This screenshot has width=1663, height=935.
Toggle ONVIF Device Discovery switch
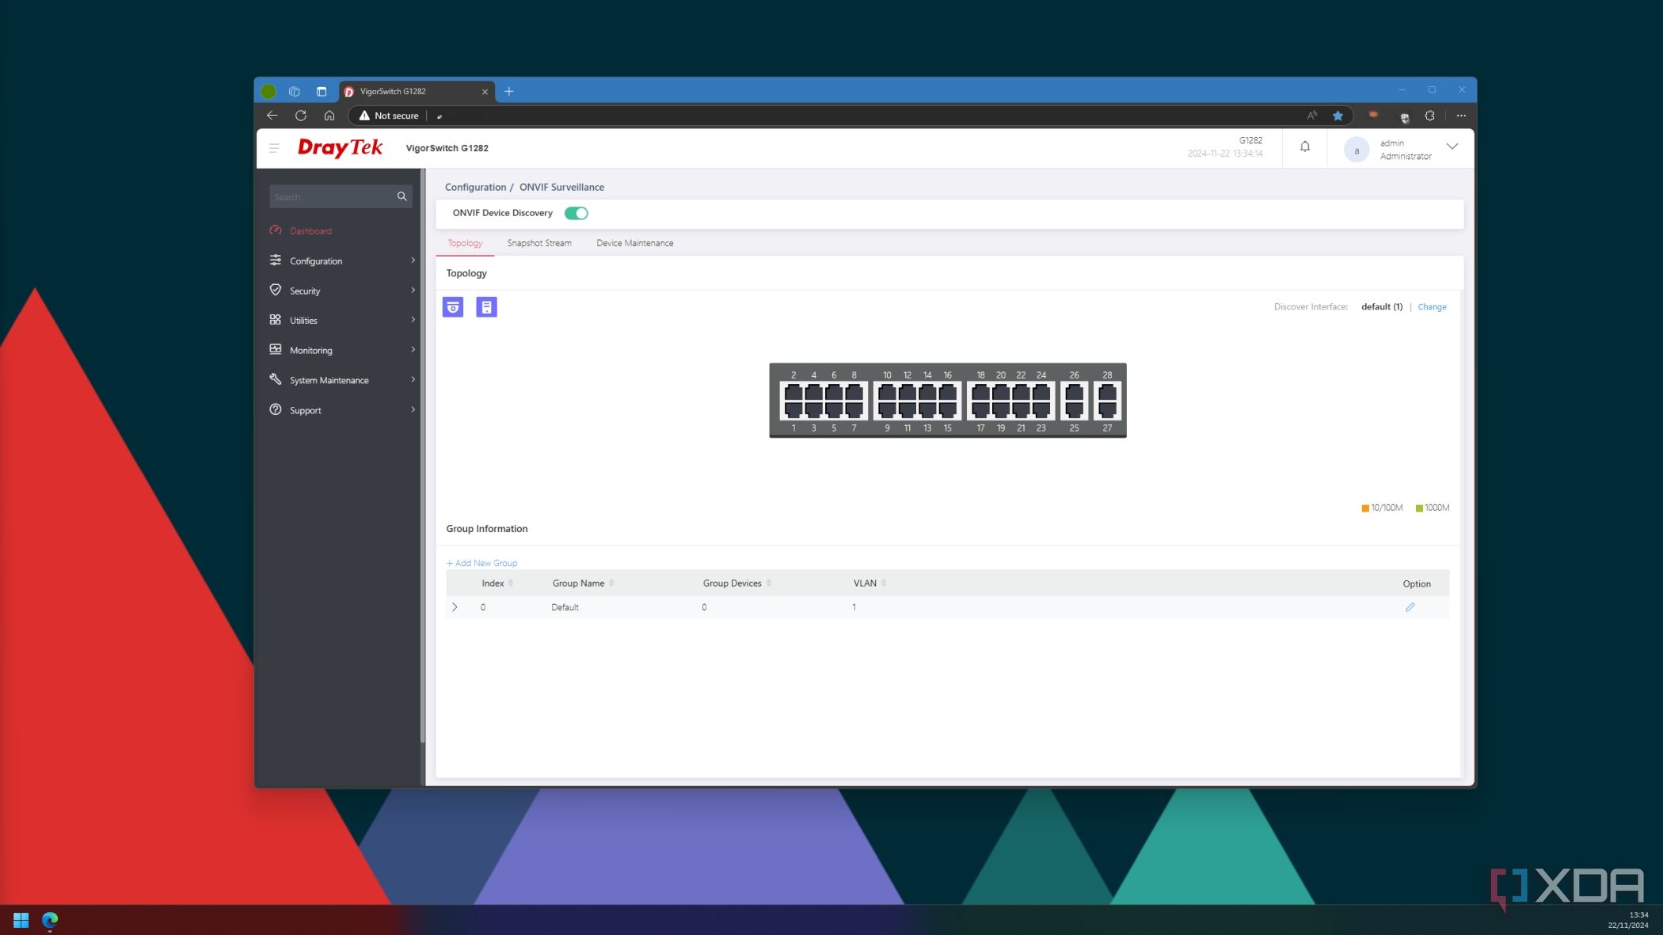[576, 212]
